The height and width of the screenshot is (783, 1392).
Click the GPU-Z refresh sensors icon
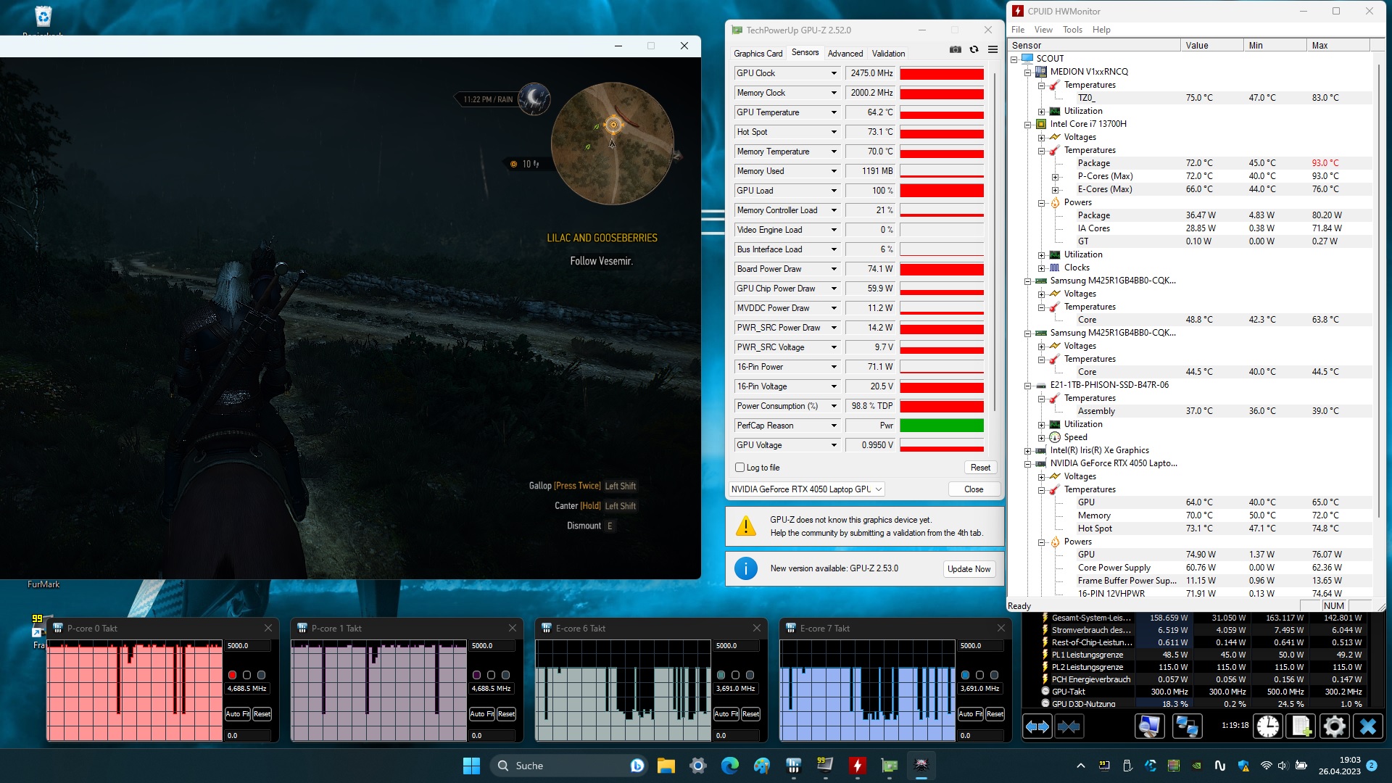(974, 49)
